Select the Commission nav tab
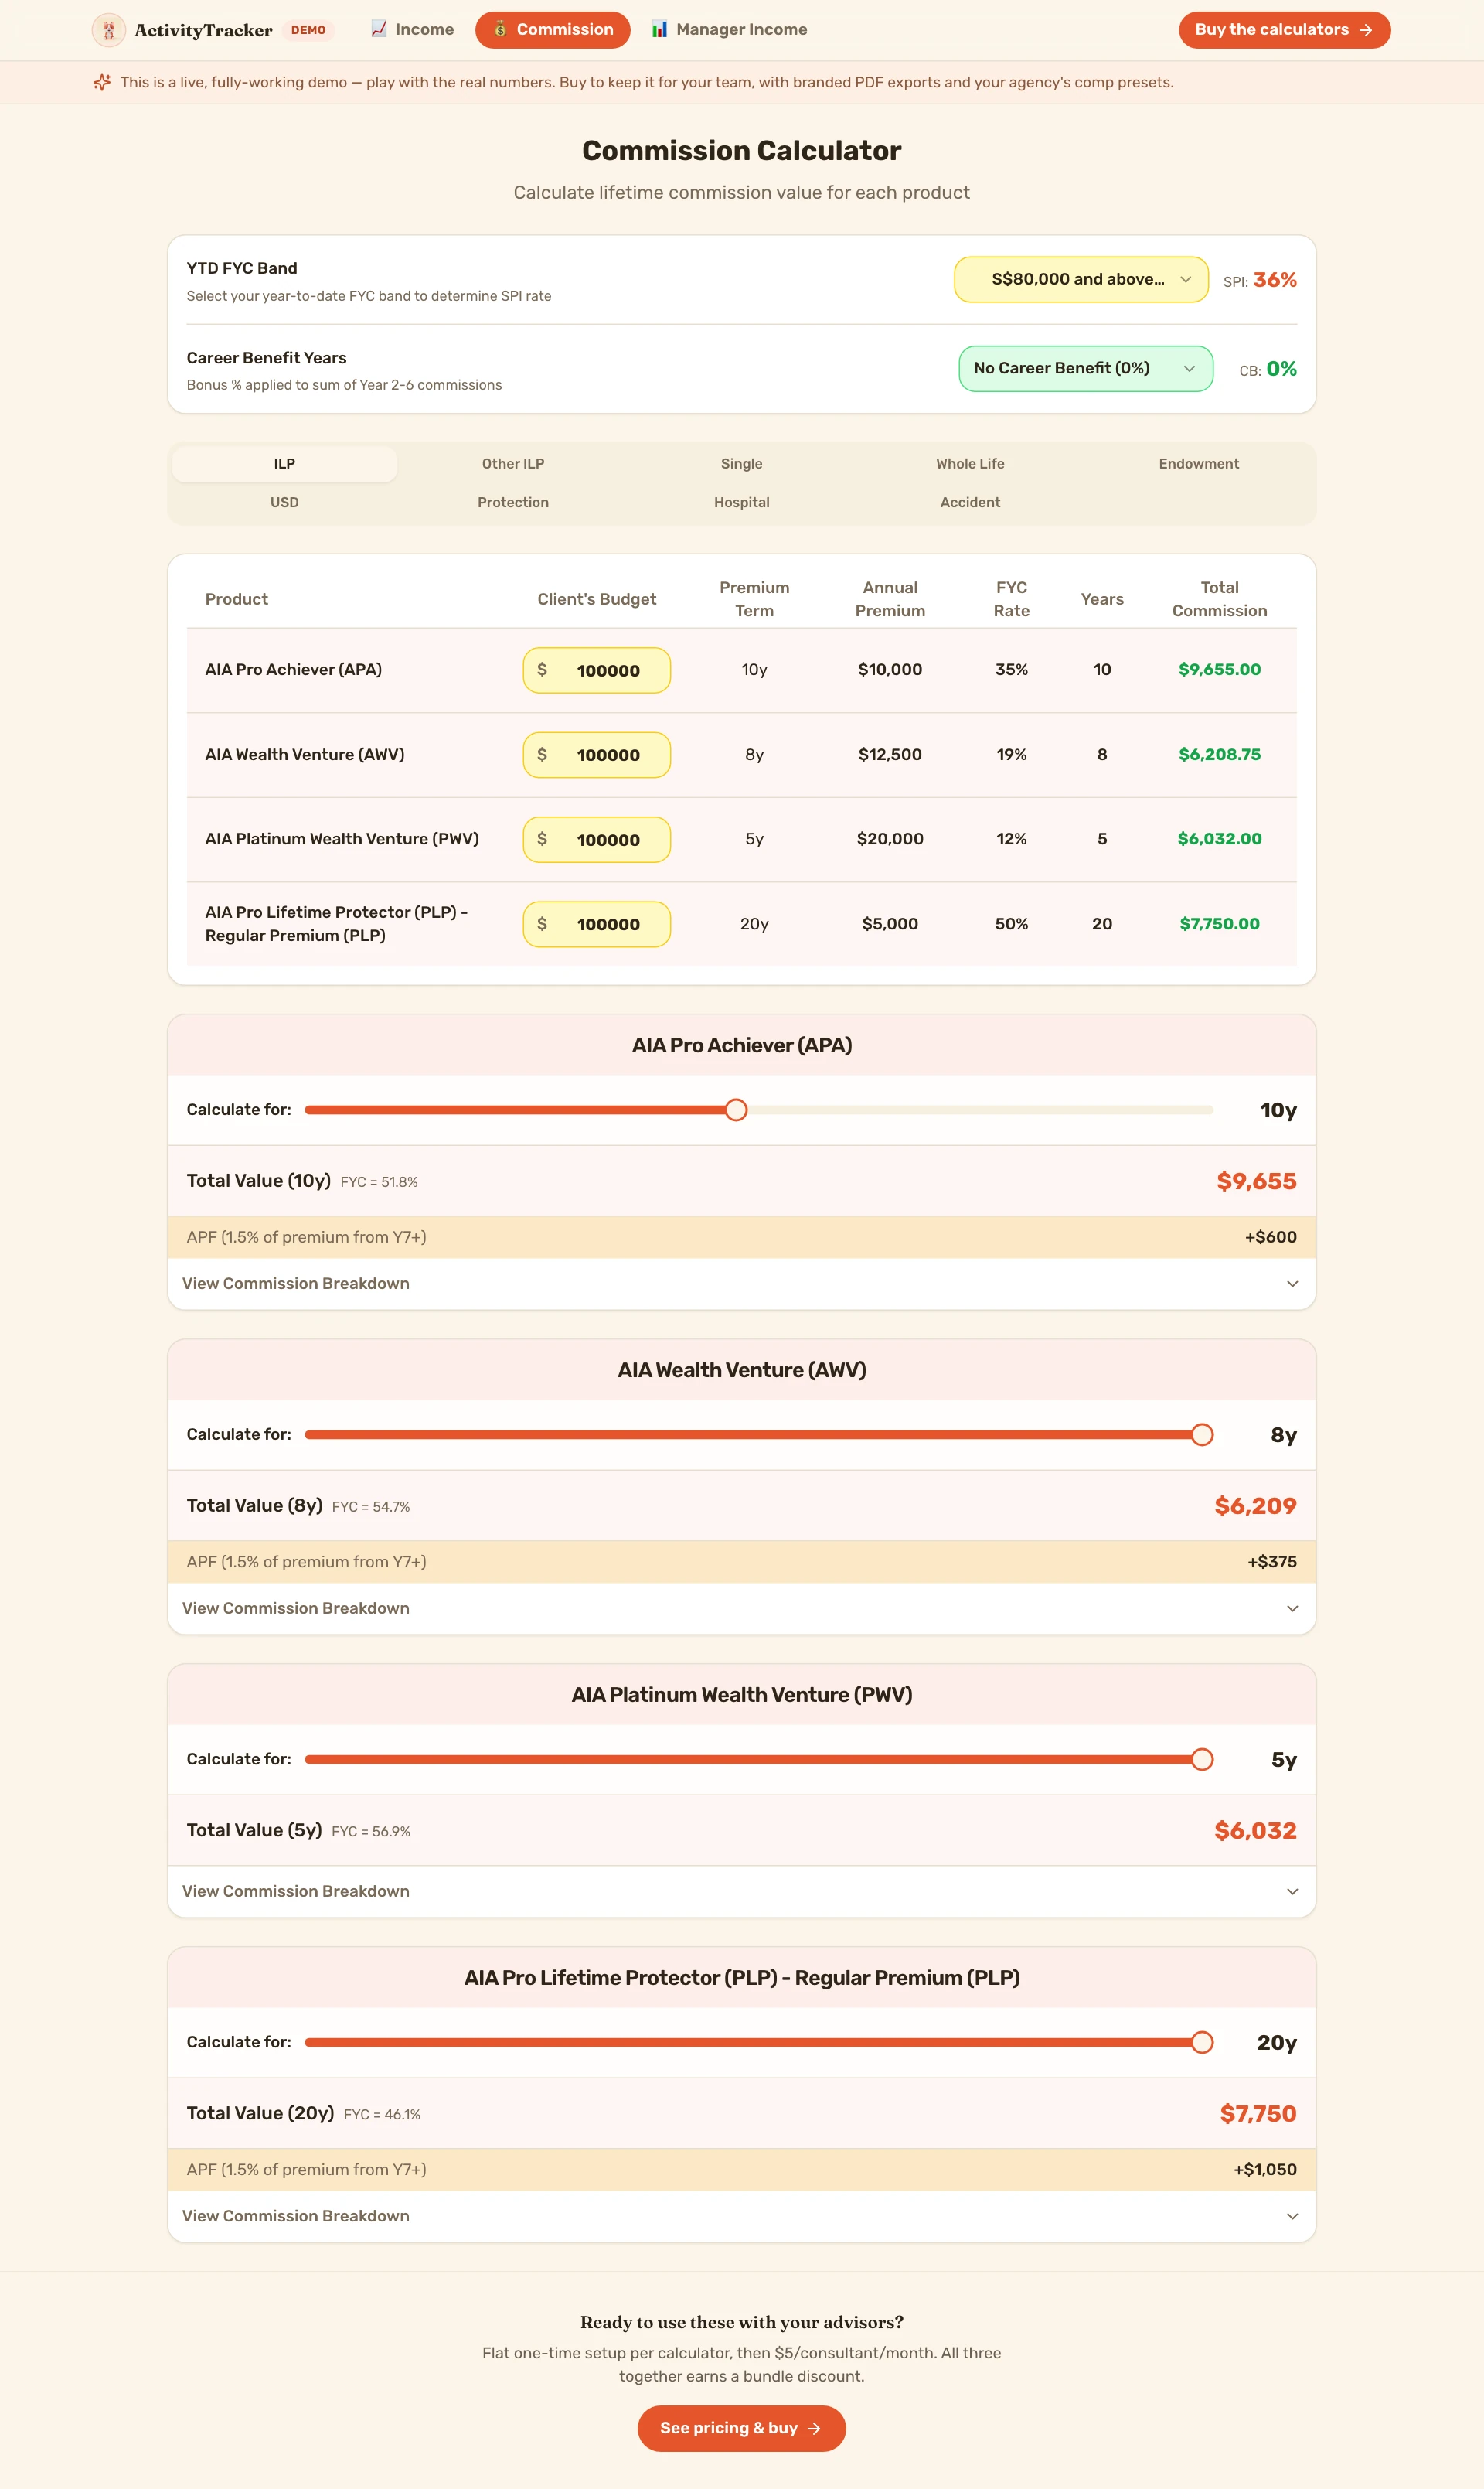Viewport: 1484px width, 2489px height. (552, 30)
